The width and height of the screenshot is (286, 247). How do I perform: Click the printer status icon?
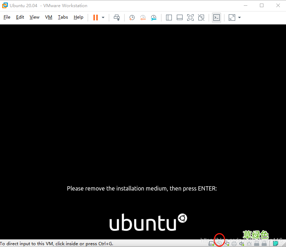pos(234,243)
